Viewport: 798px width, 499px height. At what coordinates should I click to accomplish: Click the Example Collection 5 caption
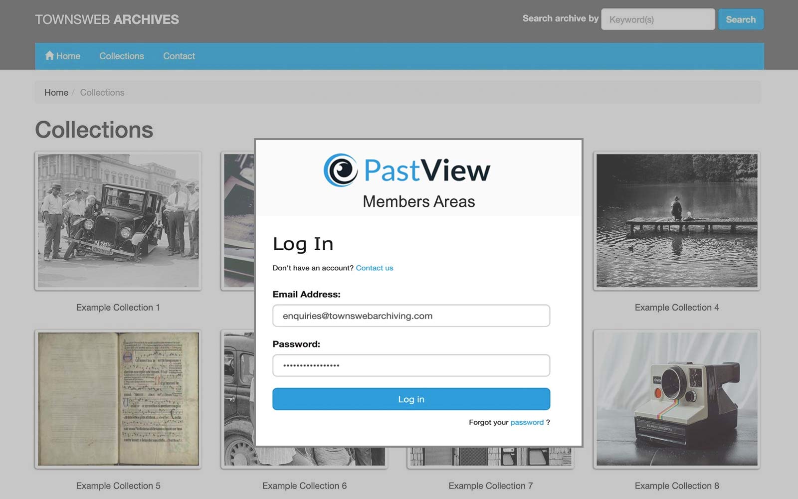118,486
